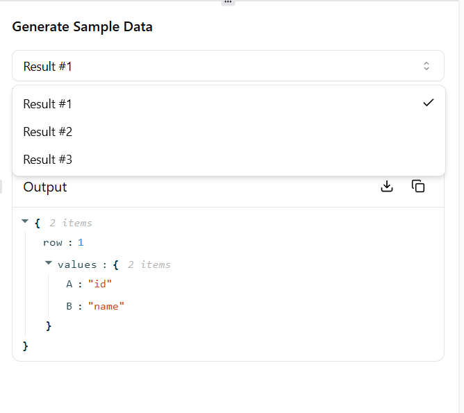This screenshot has height=413, width=464.
Task: Choose Result #2 from the list
Action: (48, 132)
